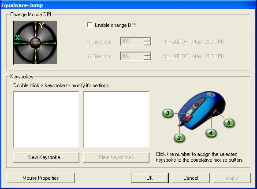Enable the change DPI checkbox
The image size is (257, 189).
tap(89, 25)
